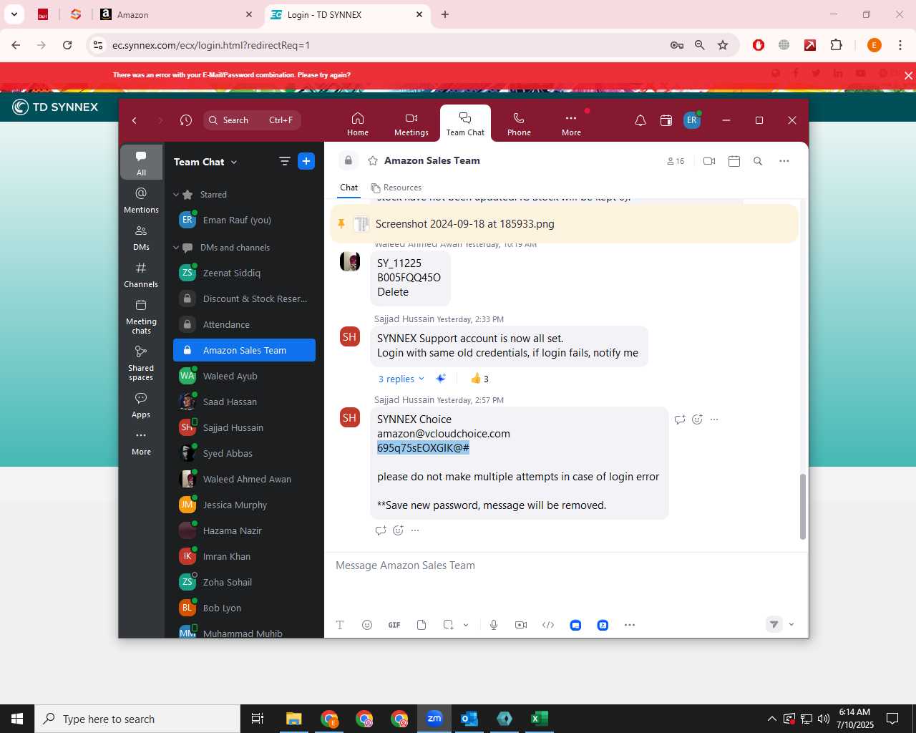Switch to the Amazon browser tab
Screen dimensions: 916x733
click(x=176, y=14)
